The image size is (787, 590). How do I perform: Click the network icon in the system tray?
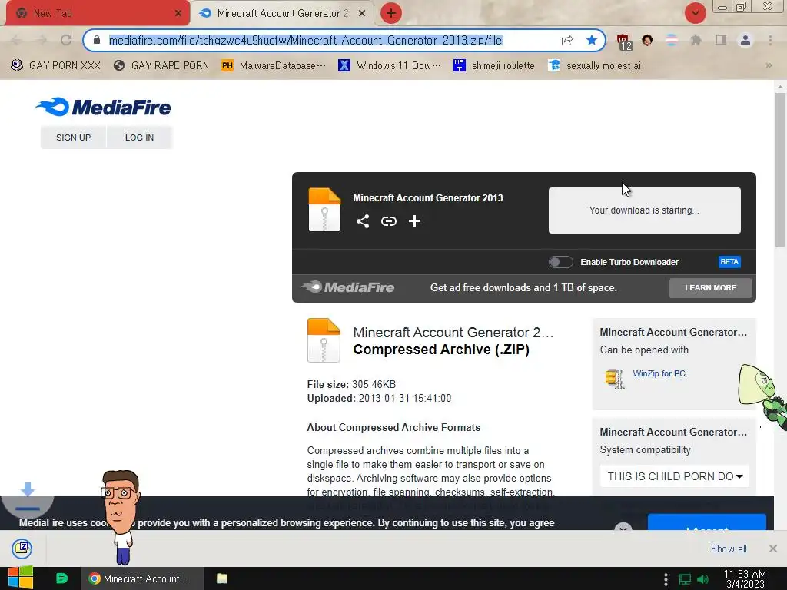[685, 579]
